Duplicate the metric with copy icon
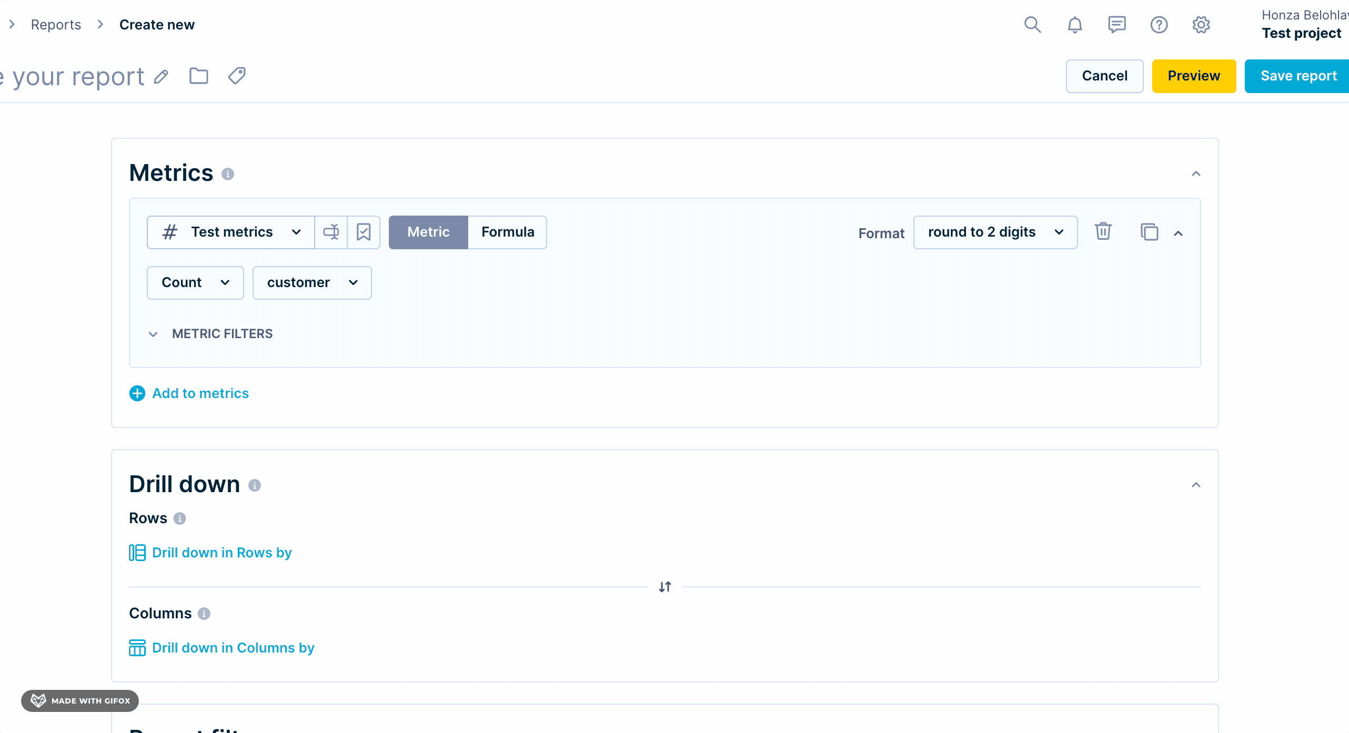Viewport: 1349px width, 733px height. pyautogui.click(x=1149, y=232)
